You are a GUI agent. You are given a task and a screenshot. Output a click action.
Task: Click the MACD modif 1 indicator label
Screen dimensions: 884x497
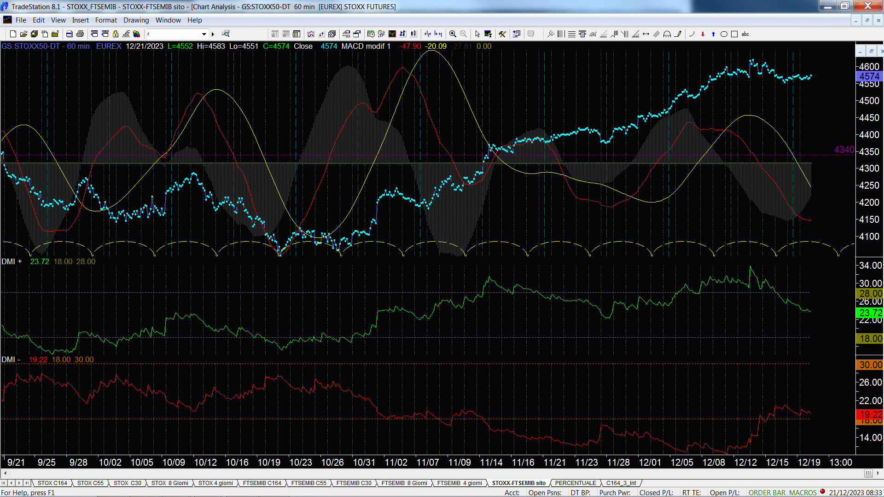click(x=366, y=46)
